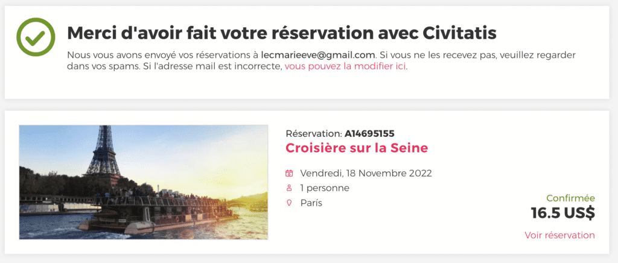Image resolution: width=618 pixels, height=263 pixels.
Task: Click the calendar icon beside the date
Action: 289,173
